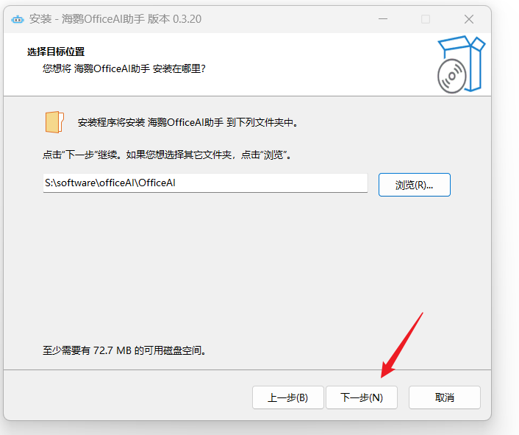Click the yellow folder icon

point(54,122)
